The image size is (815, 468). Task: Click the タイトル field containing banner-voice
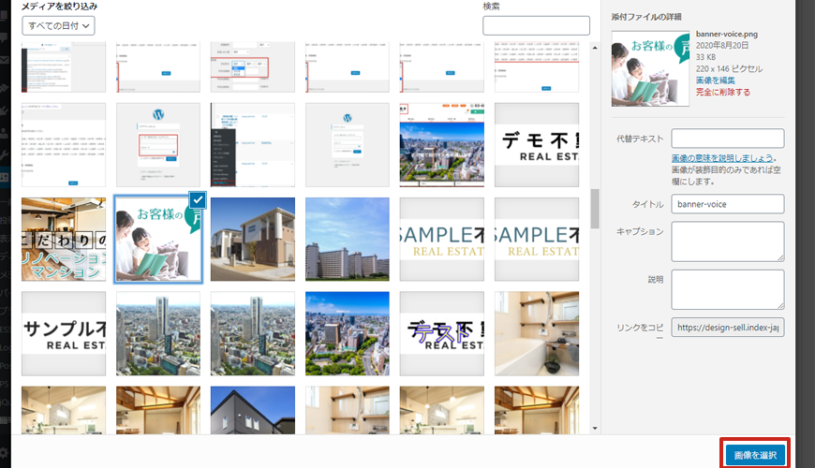pyautogui.click(x=728, y=204)
